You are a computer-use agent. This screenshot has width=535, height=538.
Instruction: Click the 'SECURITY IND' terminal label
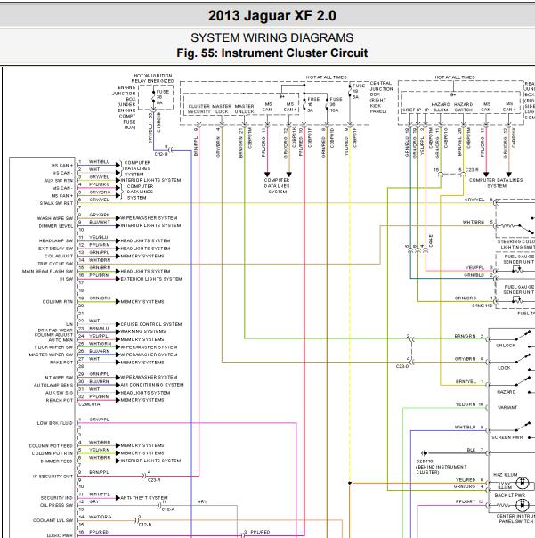pos(57,498)
